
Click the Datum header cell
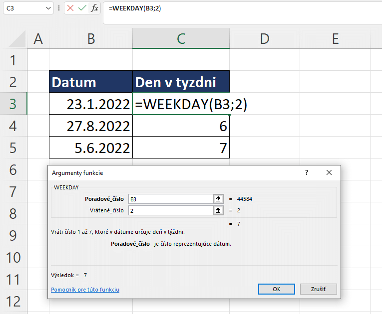(x=91, y=82)
